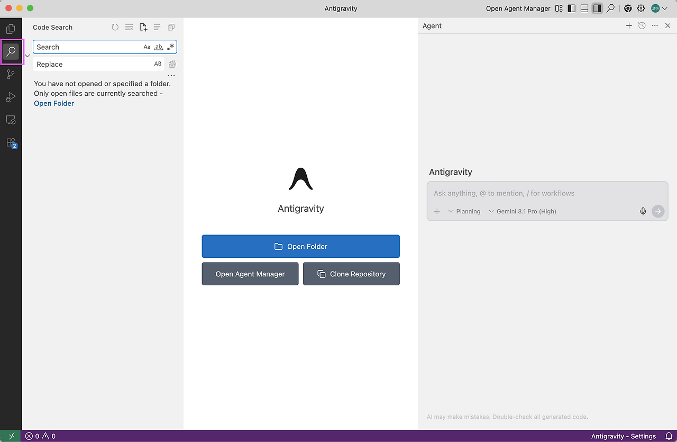This screenshot has width=677, height=442.
Task: Click the Agent panel tab label
Action: (432, 25)
